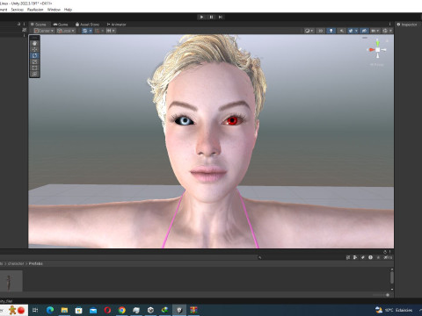Launch Microsoft Edge from taskbar
Viewport: 422px width, 316px height.
(x=50, y=310)
